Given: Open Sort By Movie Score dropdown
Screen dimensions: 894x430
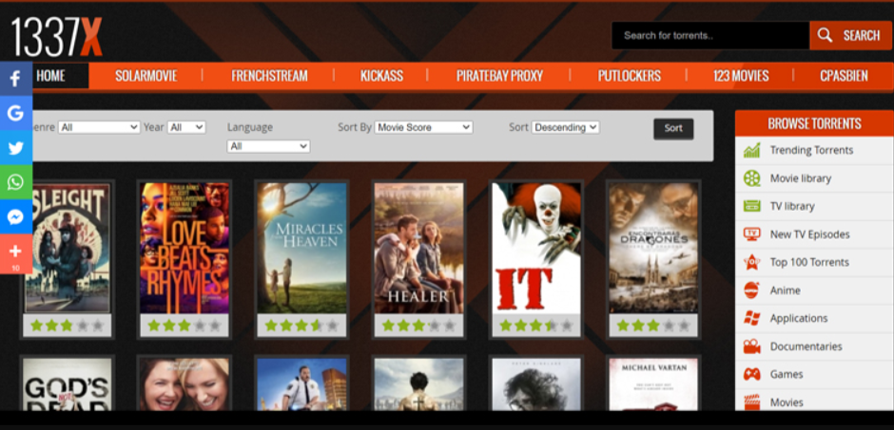Looking at the screenshot, I should 423,127.
